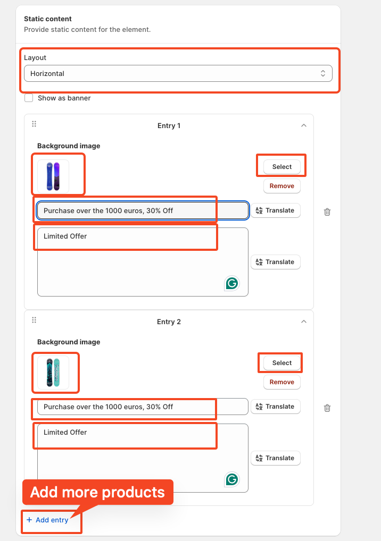This screenshot has width=381, height=541.
Task: Collapse Entry 1 using its chevron
Action: point(304,125)
